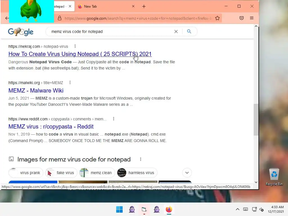Click Images for memz virus code heading
Screen dimensions: 288x216
(74, 159)
